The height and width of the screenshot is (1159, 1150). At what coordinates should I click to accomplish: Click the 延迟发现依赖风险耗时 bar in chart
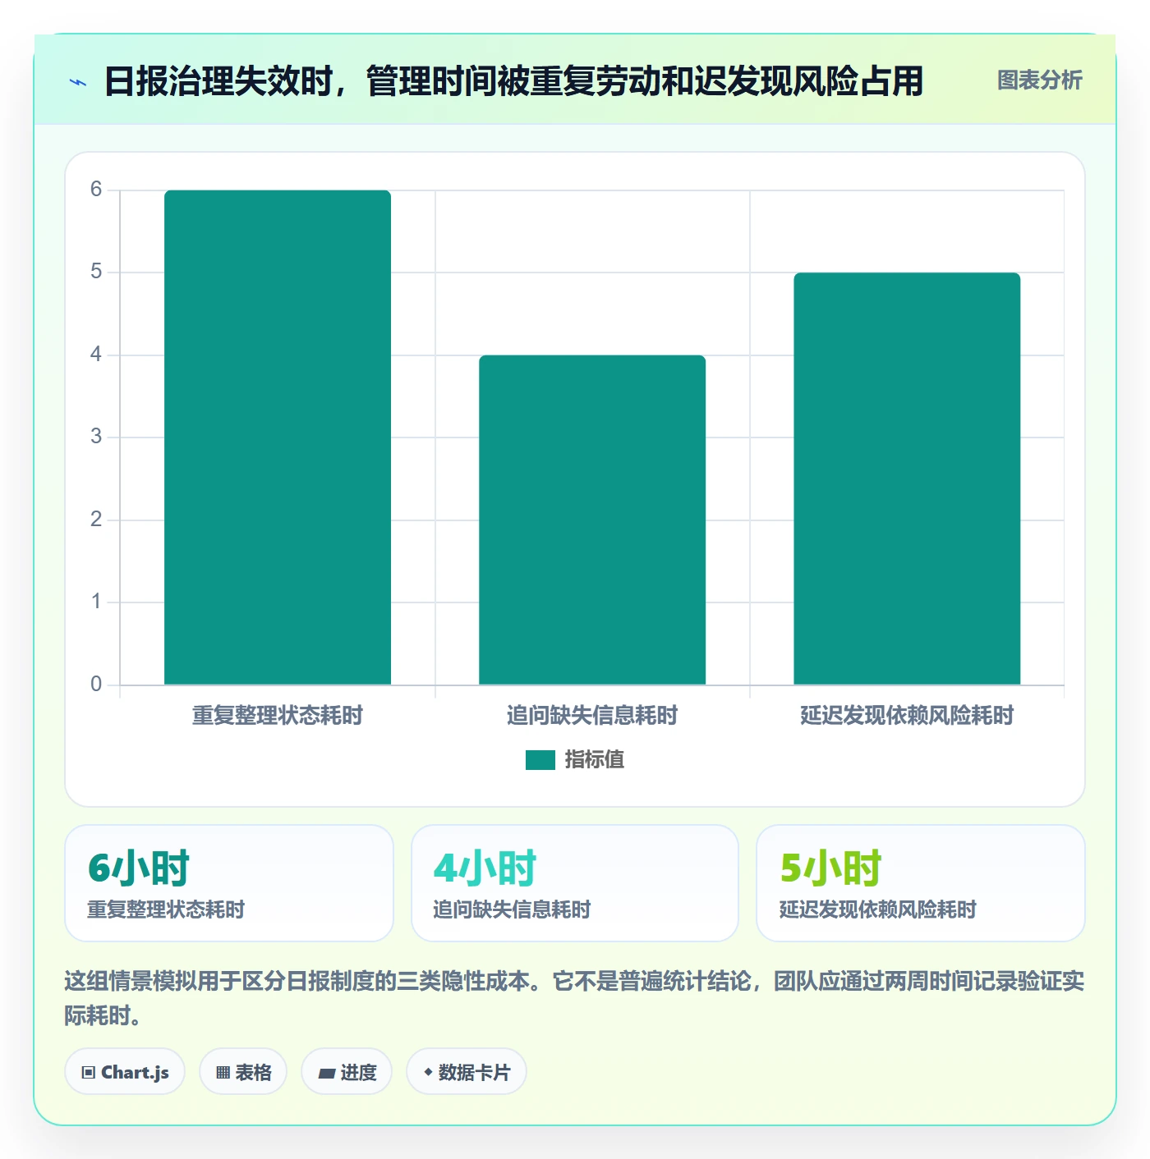(x=907, y=479)
